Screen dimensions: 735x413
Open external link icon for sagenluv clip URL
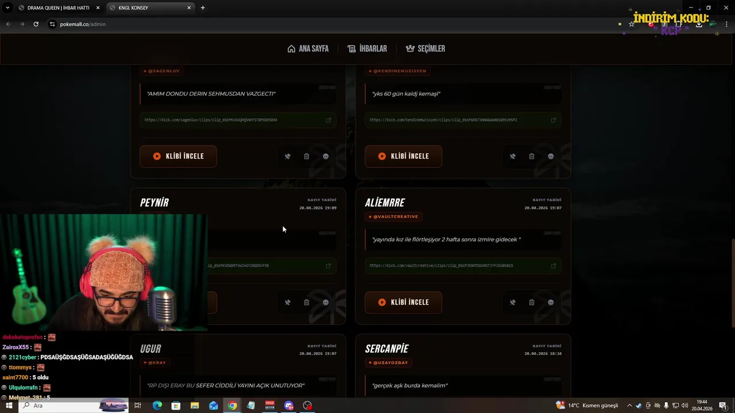[x=328, y=120]
